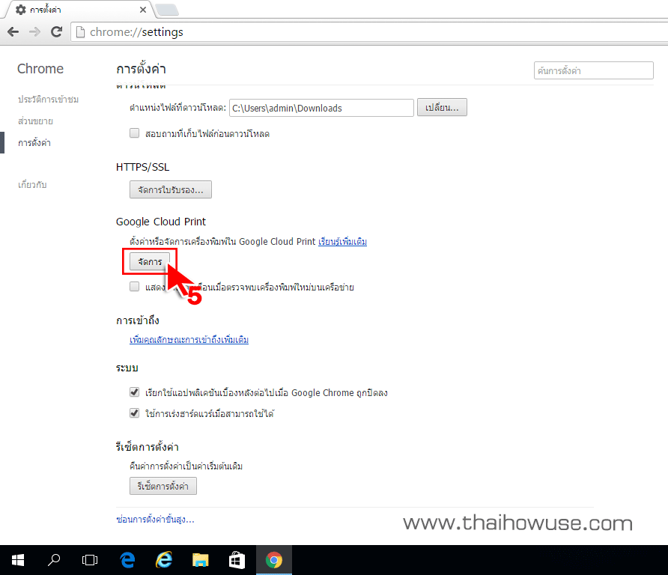Open ส่วนขยาย (Extensions) in sidebar
The height and width of the screenshot is (575, 668).
35,121
